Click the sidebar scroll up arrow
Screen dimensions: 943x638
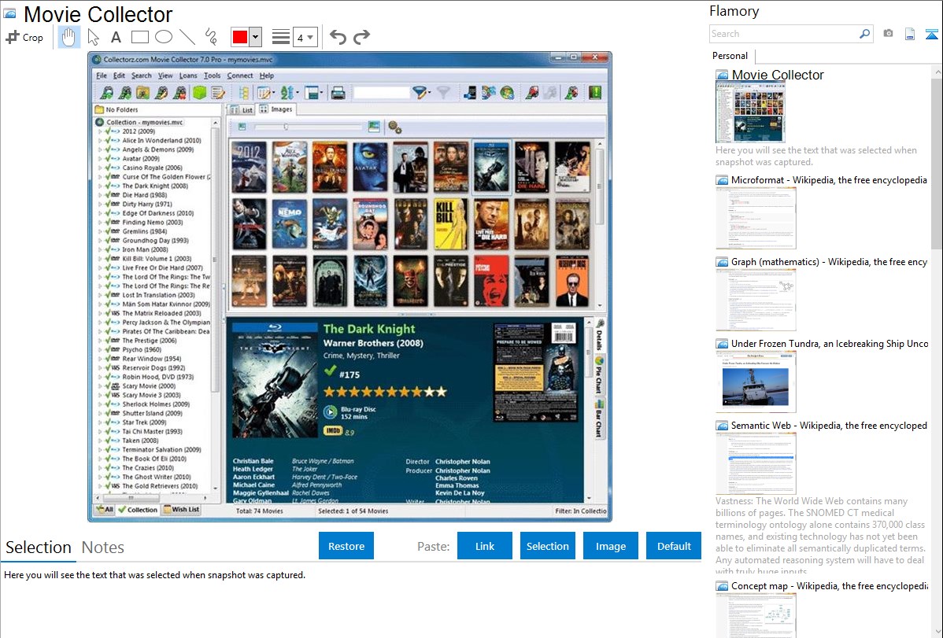click(x=937, y=72)
